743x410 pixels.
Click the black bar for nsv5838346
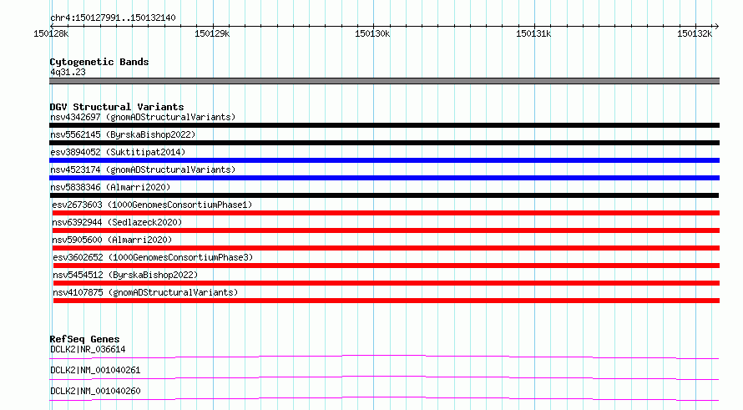coord(384,195)
